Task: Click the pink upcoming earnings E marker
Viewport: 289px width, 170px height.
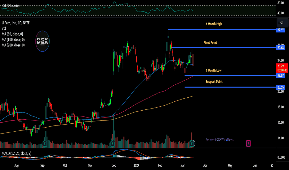Action: click(x=248, y=143)
